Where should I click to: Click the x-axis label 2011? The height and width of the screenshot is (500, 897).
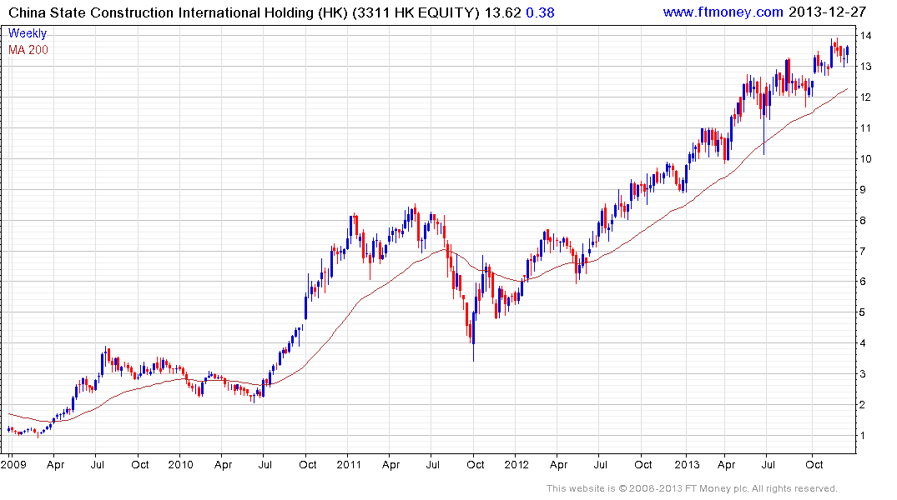tap(349, 464)
